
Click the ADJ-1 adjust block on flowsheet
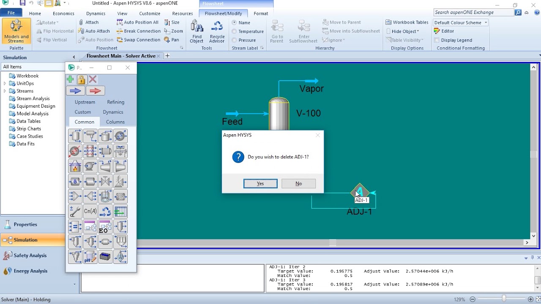[x=360, y=193]
